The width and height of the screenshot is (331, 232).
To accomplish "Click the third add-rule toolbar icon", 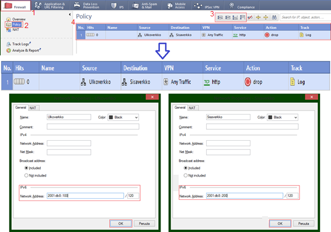I will tap(235, 18).
